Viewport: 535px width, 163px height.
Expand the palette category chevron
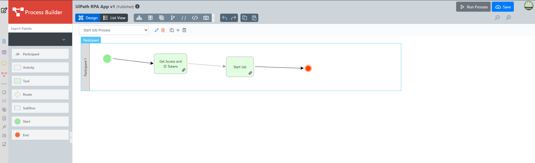coord(64,39)
